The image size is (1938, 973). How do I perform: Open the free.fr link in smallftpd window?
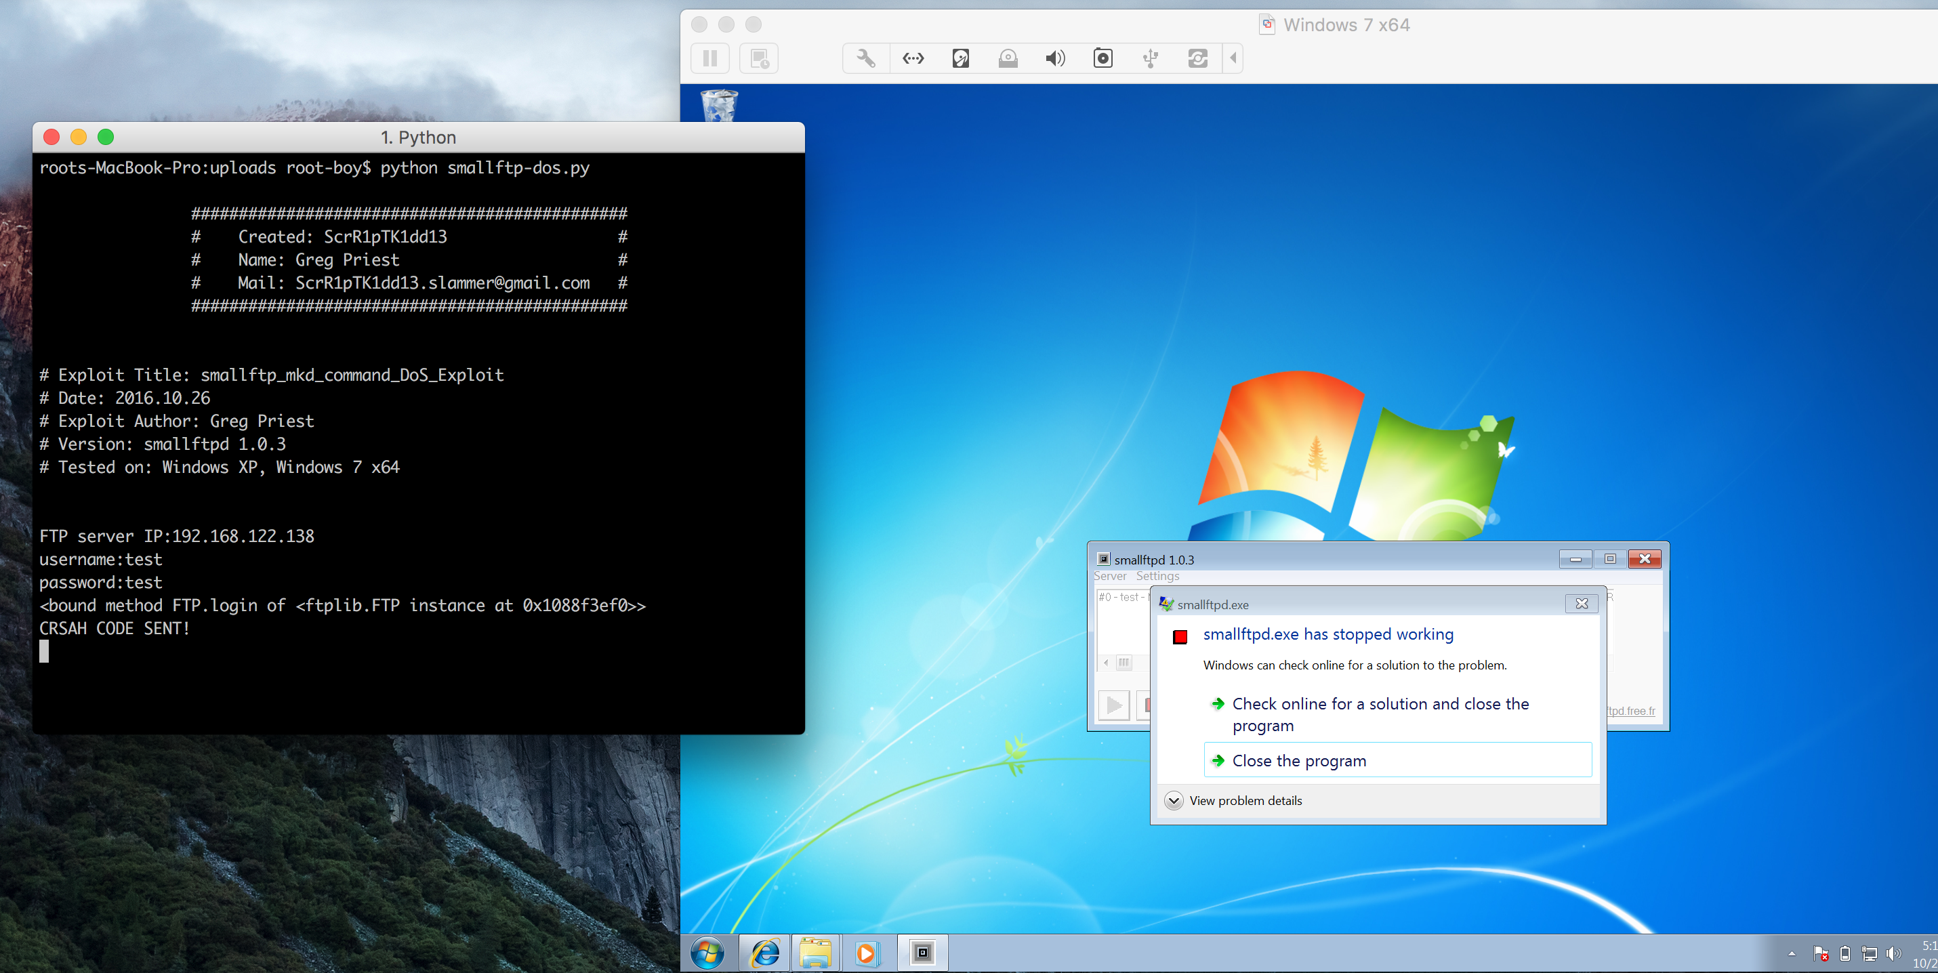(1631, 710)
